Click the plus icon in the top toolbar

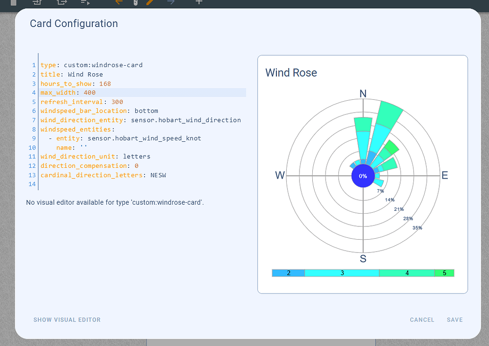[198, 3]
